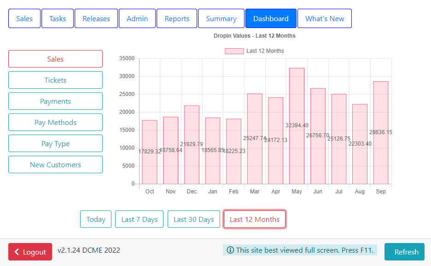Click the 35000 y-axis label
The height and width of the screenshot is (266, 431).
127,58
